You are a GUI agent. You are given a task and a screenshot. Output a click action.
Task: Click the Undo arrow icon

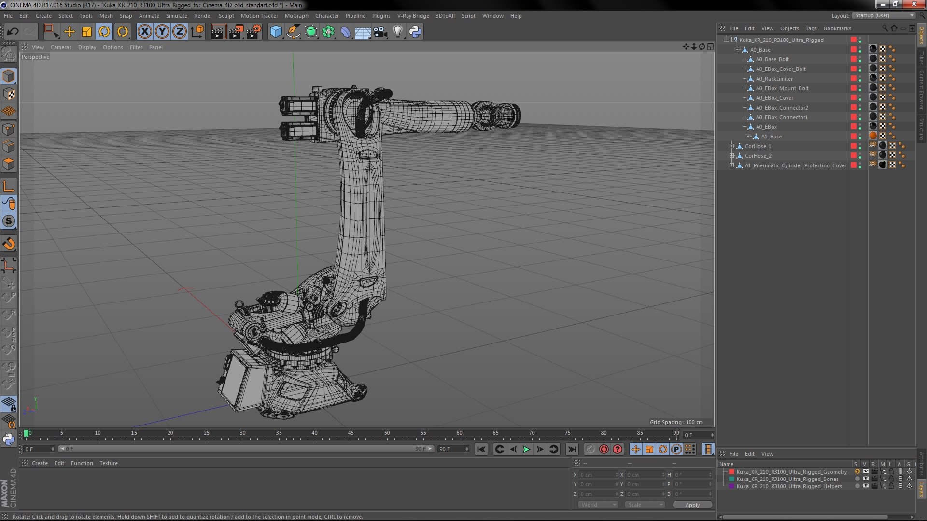tap(13, 32)
